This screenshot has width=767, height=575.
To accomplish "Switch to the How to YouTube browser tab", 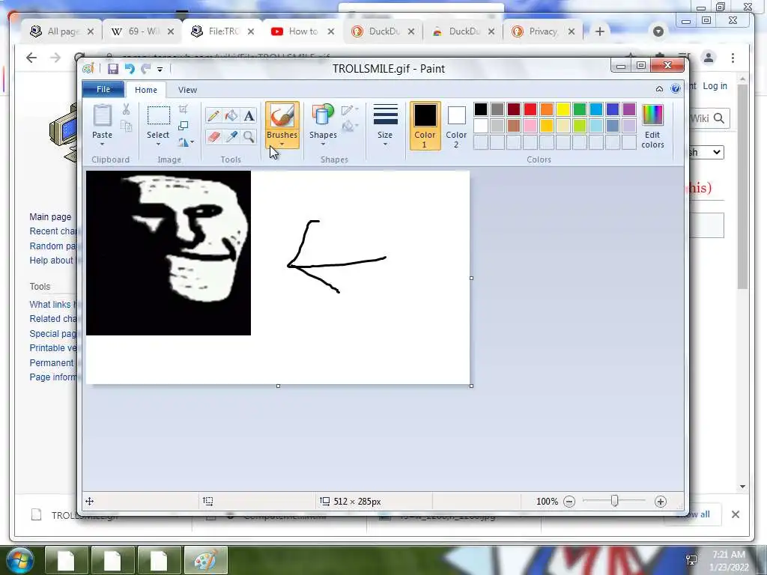I will point(303,31).
